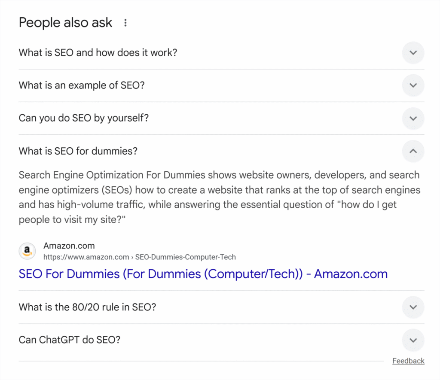Click the Amazon.com favicon
The width and height of the screenshot is (440, 380).
coord(27,251)
